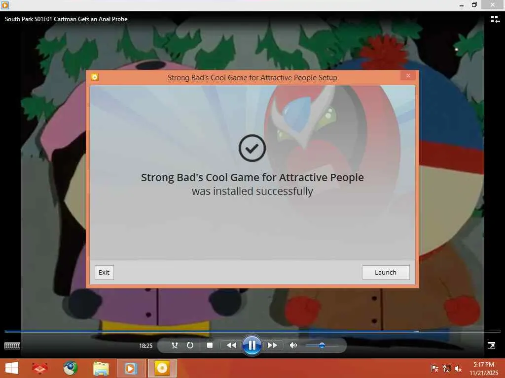
Task: Switch to the setup installer taskbar button
Action: (162, 368)
